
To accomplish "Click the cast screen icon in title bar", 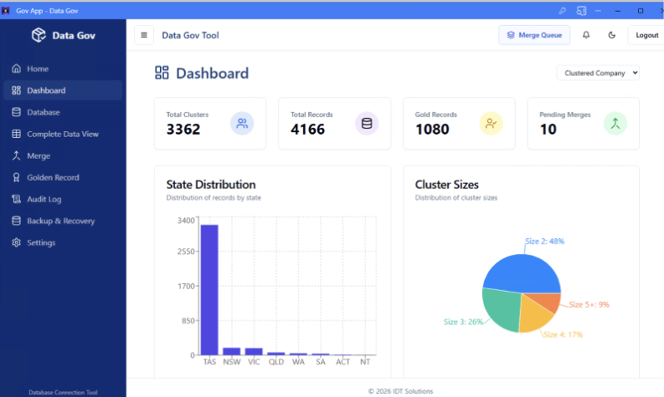I will coord(581,11).
